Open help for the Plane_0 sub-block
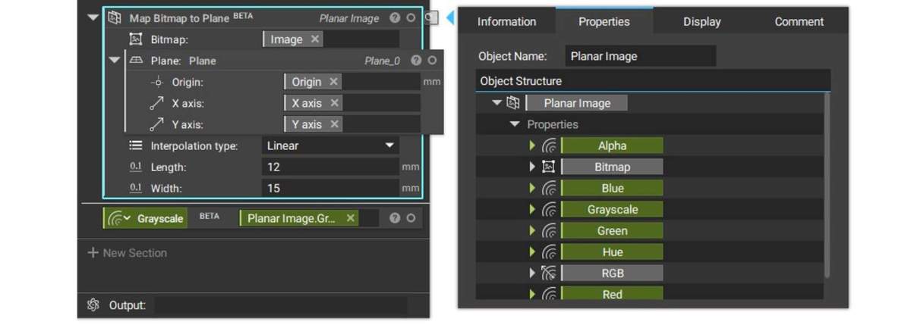Screen dimensions: 911x325 [x=416, y=61]
